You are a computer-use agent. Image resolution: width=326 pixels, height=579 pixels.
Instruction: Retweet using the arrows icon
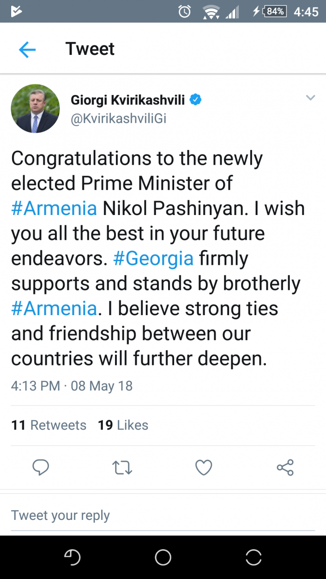(x=122, y=467)
